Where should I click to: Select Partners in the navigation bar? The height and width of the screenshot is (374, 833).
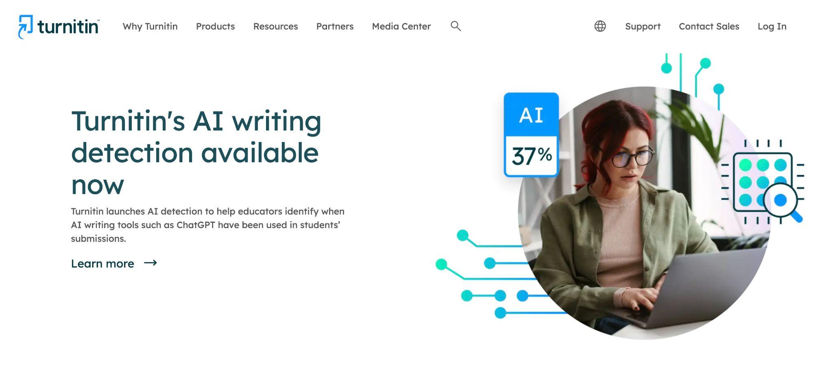(x=335, y=26)
